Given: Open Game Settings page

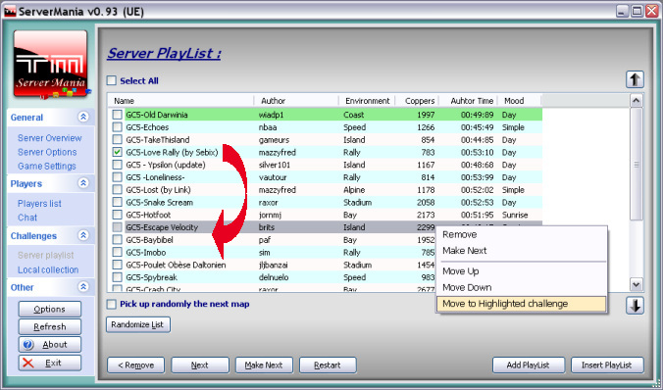Looking at the screenshot, I should click(46, 166).
